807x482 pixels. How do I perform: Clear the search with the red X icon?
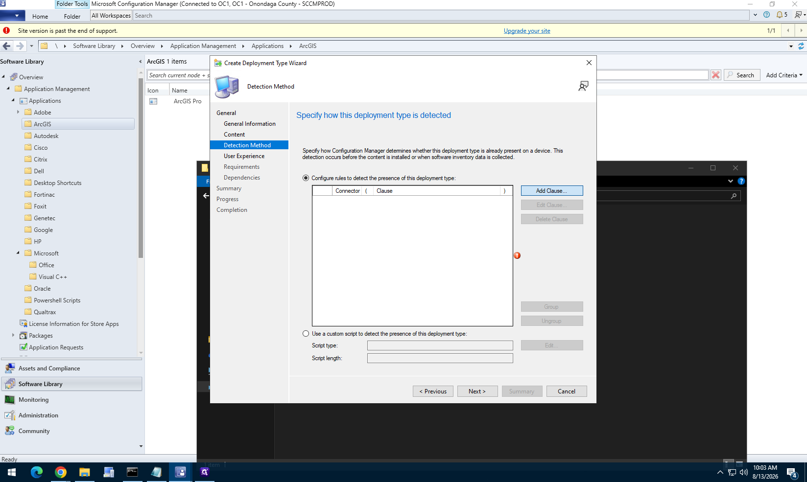click(716, 75)
